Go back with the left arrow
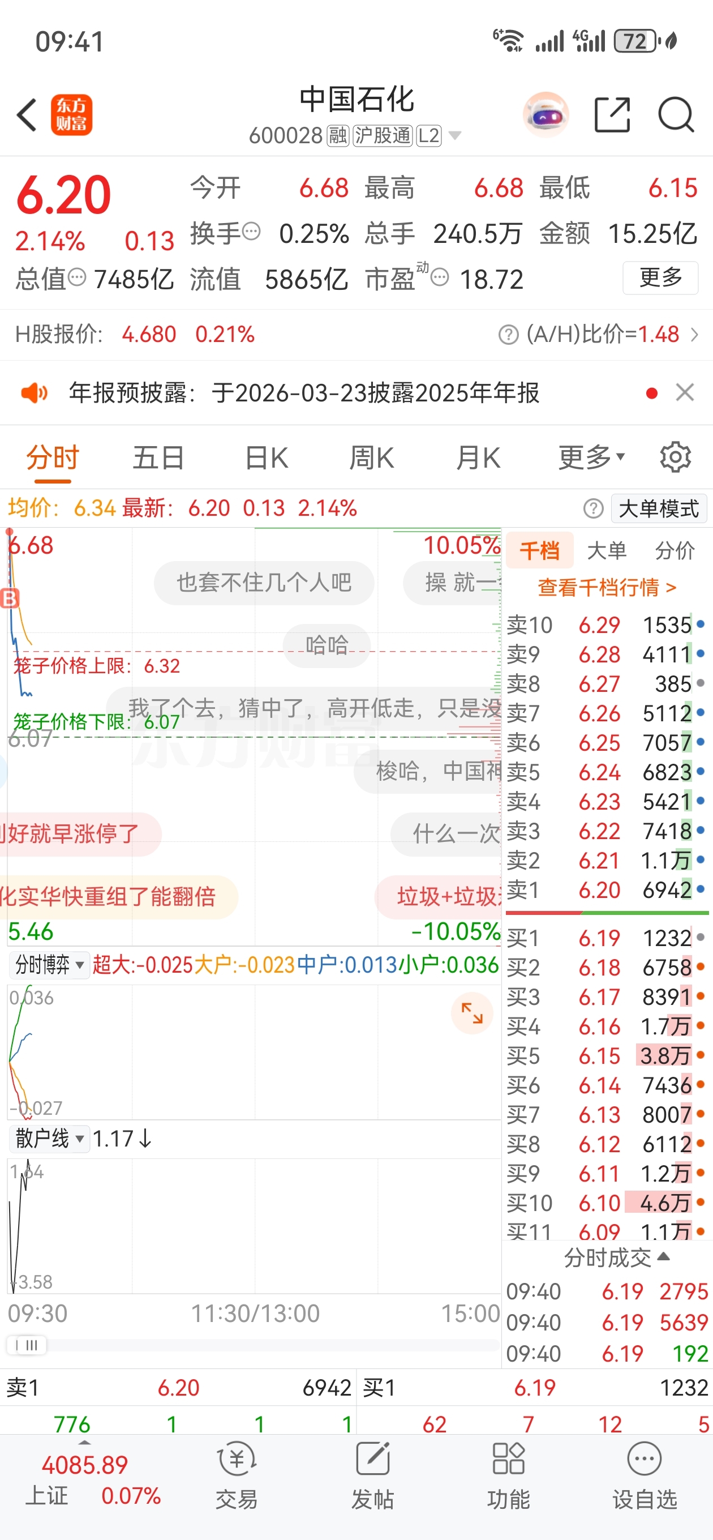 coord(27,114)
